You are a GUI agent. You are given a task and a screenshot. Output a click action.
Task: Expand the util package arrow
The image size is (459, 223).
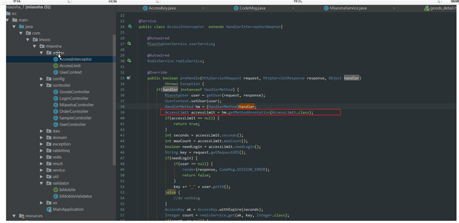click(x=41, y=176)
